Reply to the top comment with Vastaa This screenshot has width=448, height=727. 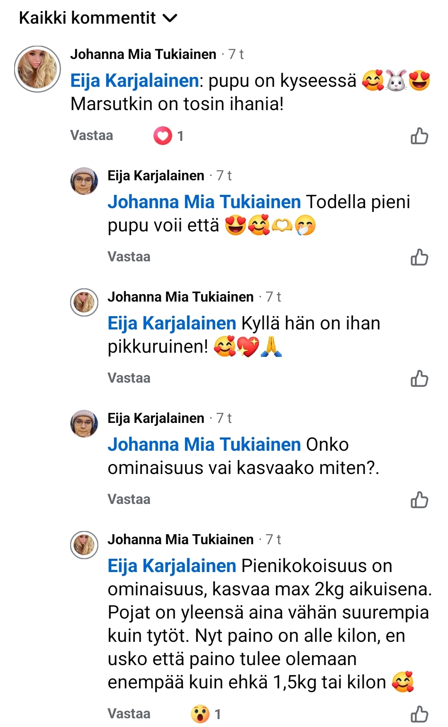click(x=91, y=135)
